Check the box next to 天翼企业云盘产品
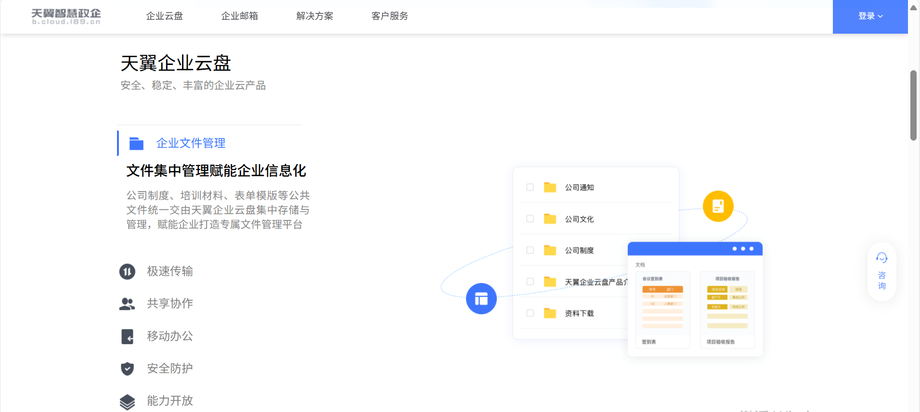 click(x=530, y=282)
